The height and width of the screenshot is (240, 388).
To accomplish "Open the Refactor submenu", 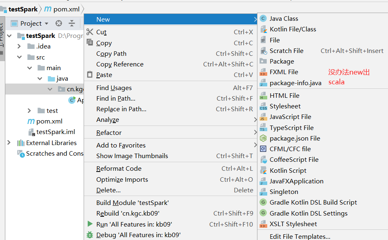I will point(171,132).
